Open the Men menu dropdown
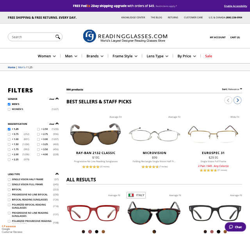 pyautogui.click(x=71, y=56)
